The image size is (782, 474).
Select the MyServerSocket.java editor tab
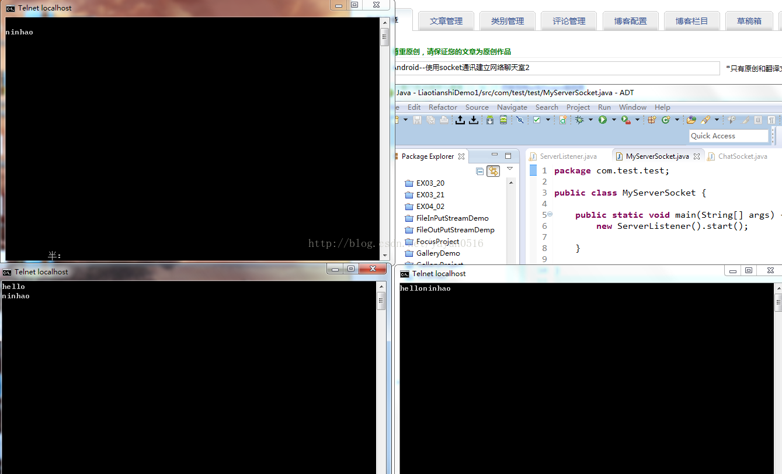[x=657, y=156]
